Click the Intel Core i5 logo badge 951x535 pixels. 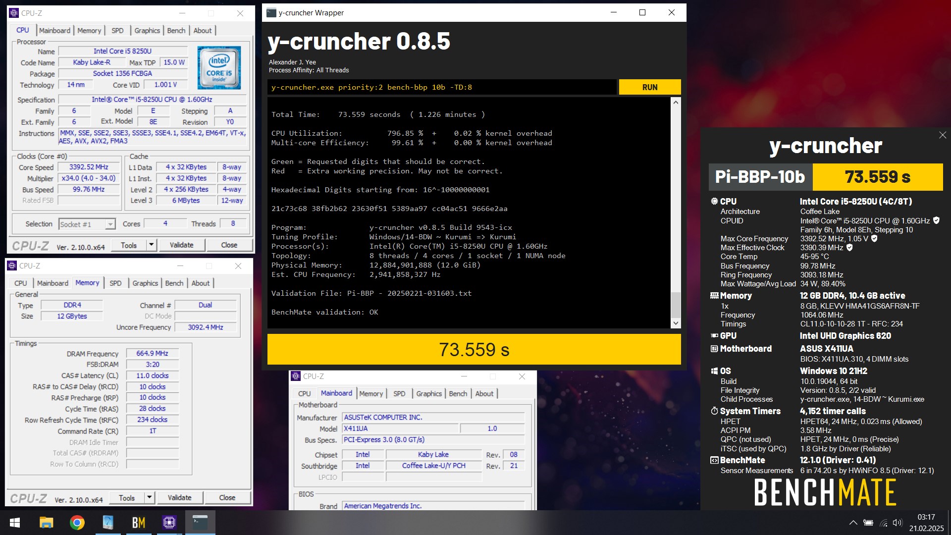(x=219, y=68)
